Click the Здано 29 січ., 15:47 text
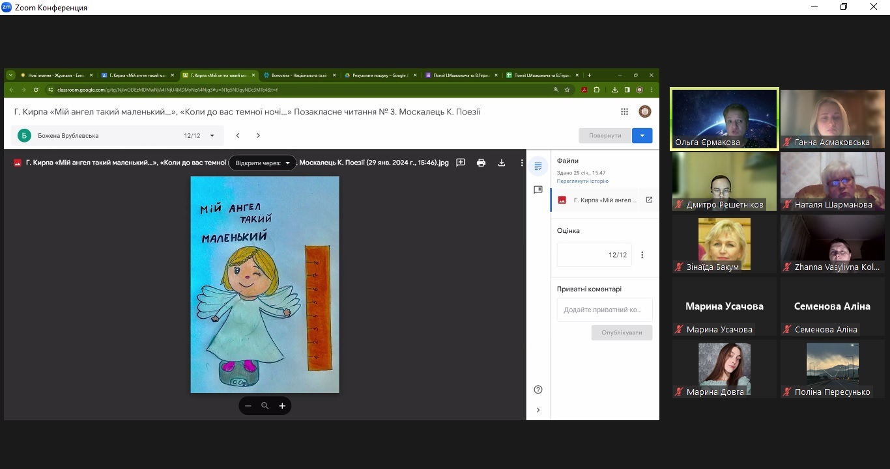The width and height of the screenshot is (890, 469). click(581, 173)
